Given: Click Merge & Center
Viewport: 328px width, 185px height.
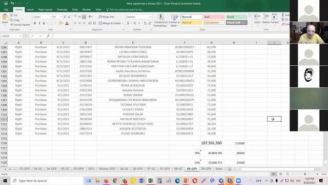Looking at the screenshot, I should [x=110, y=23].
